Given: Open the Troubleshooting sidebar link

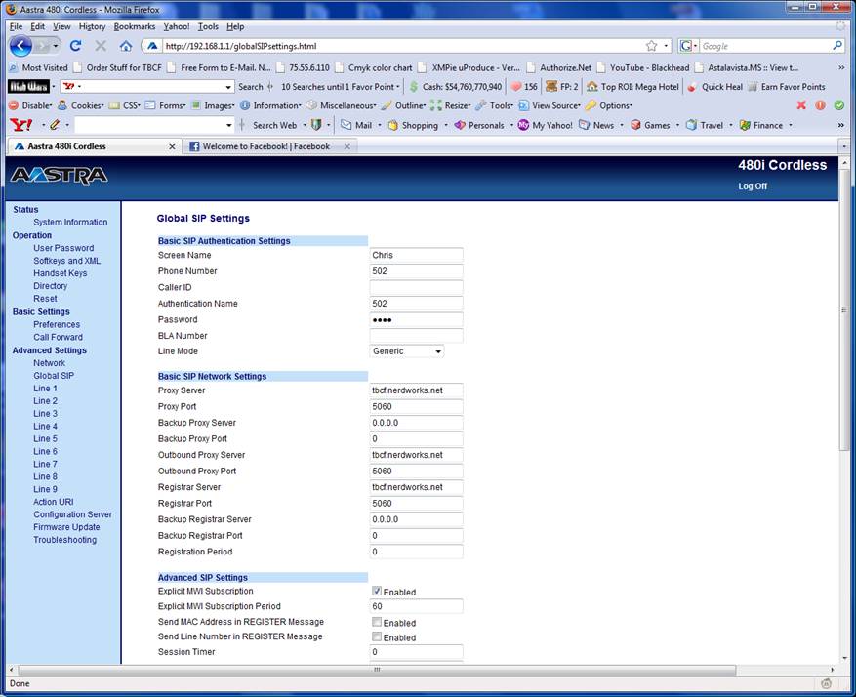Looking at the screenshot, I should tap(65, 540).
